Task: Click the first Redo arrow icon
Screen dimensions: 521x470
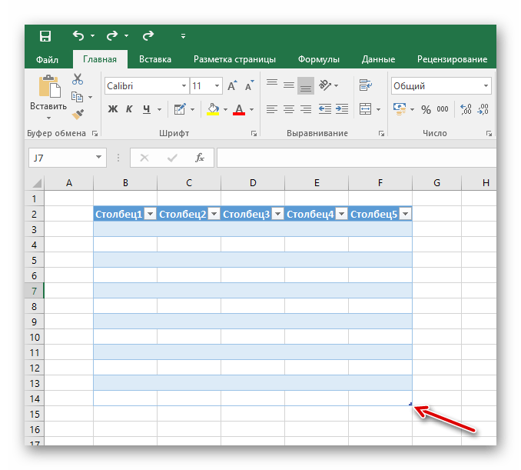Action: pos(112,35)
